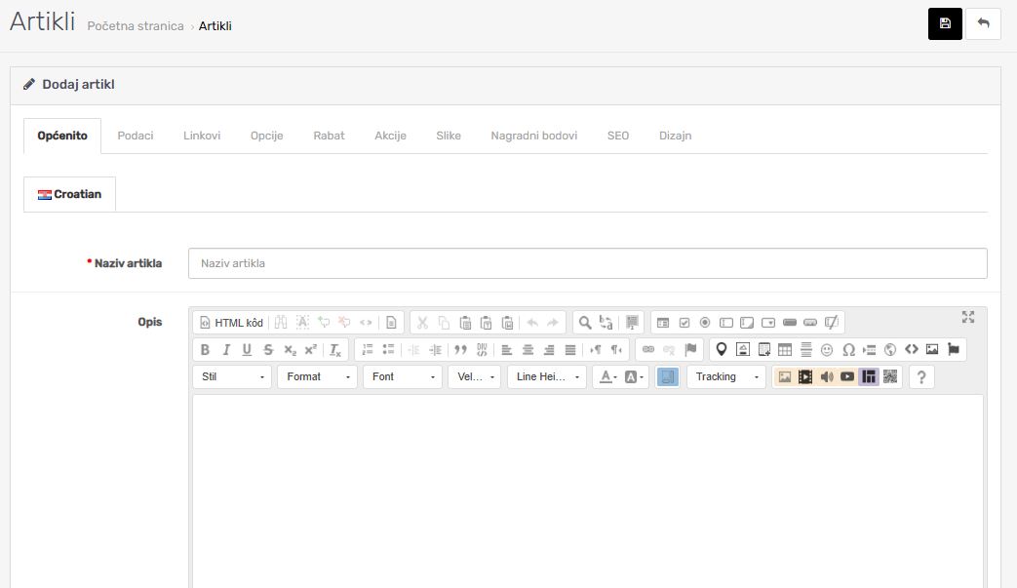The height and width of the screenshot is (588, 1017).
Task: Insert a video with the film icon
Action: click(805, 376)
